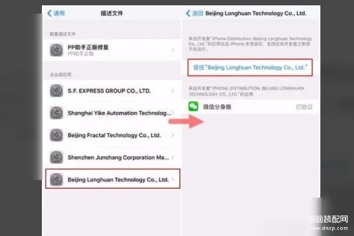Image resolution: width=354 pixels, height=236 pixels.
Task: Tap the left back arrow next to 通用
Action: [x=50, y=14]
